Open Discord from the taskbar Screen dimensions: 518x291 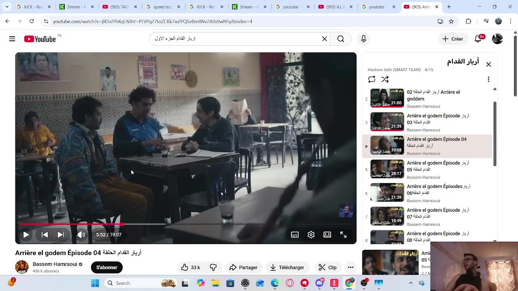[x=320, y=283]
